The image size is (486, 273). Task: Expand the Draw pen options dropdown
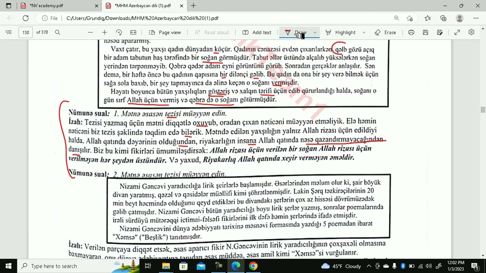tap(315, 33)
